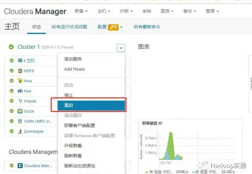Viewport: 252px width, 174px height.
Task: Click the green status icon beside Cloudera Man...
Action: [x=12, y=166]
